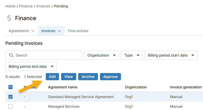Click the Edit button

coord(52,77)
